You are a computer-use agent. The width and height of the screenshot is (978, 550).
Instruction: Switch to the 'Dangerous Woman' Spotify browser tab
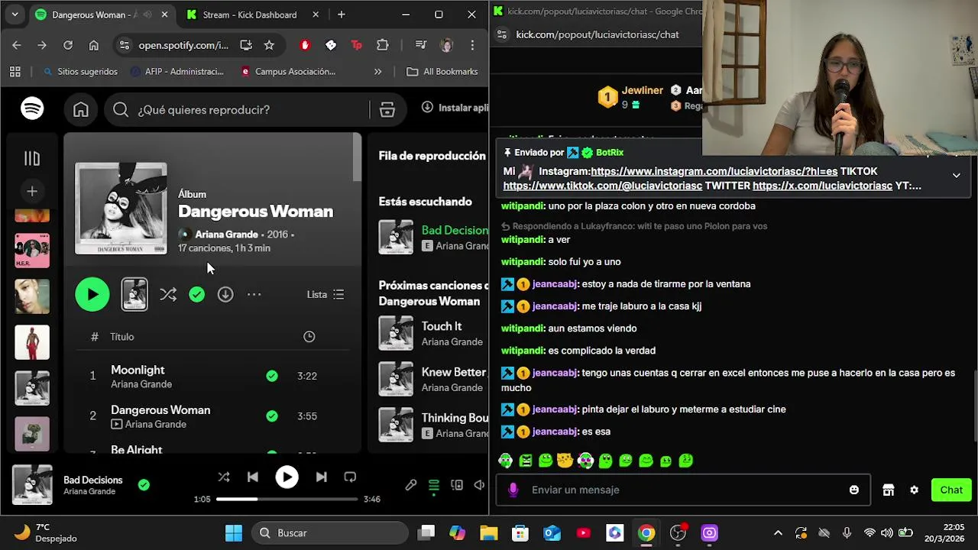(x=96, y=15)
